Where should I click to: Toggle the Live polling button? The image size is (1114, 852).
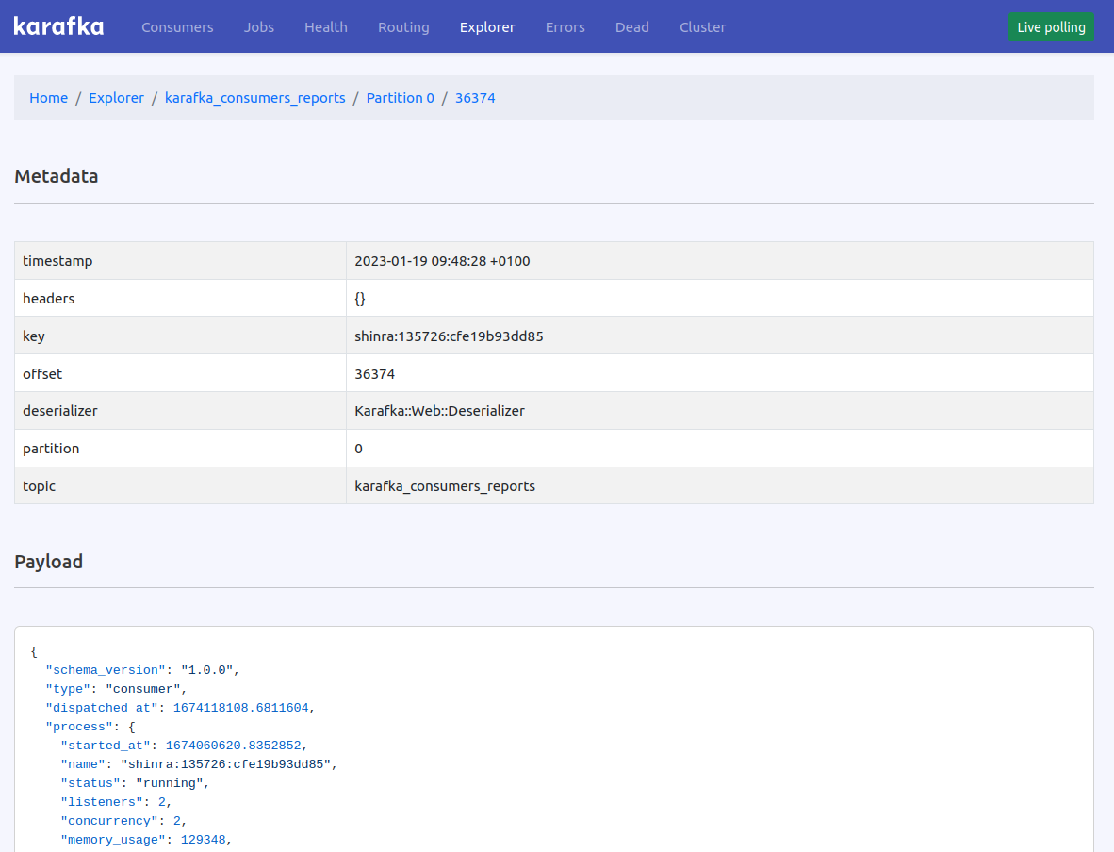click(x=1051, y=27)
